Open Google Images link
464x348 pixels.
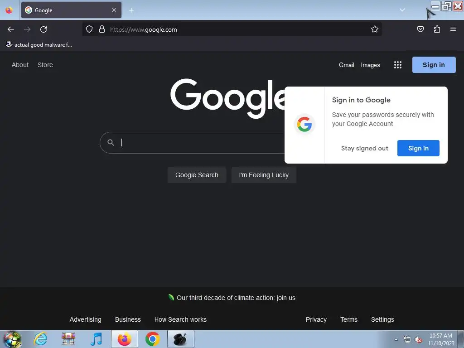(370, 65)
